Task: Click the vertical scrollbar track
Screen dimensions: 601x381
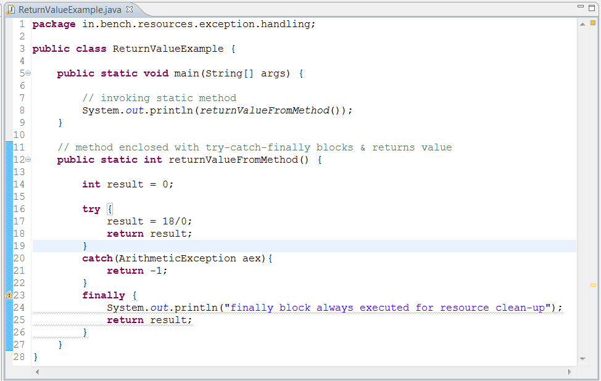Action: tap(582, 185)
